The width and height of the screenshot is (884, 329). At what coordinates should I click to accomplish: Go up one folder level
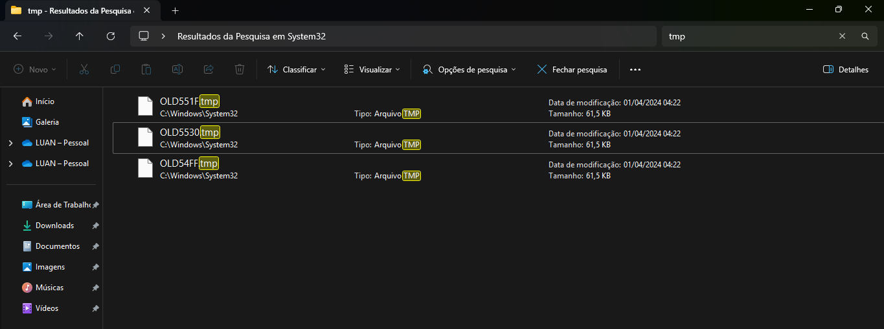(x=80, y=36)
